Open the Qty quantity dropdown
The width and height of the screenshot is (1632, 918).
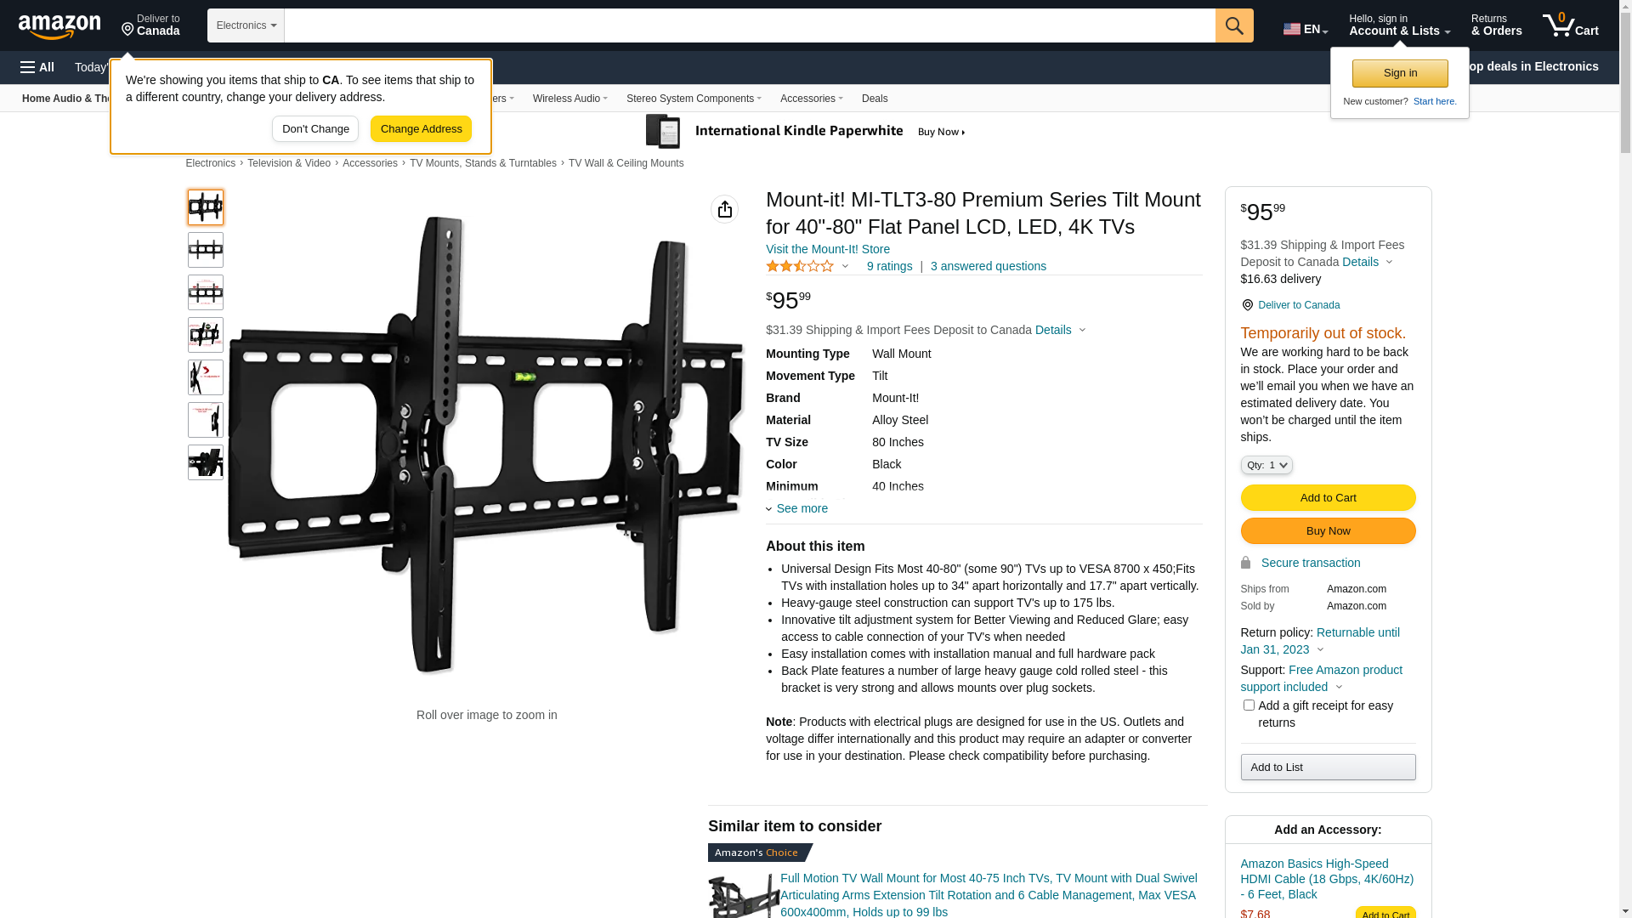coord(1266,465)
